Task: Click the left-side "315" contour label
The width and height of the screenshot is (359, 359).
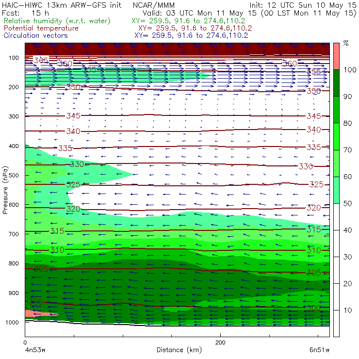Action: (x=57, y=231)
